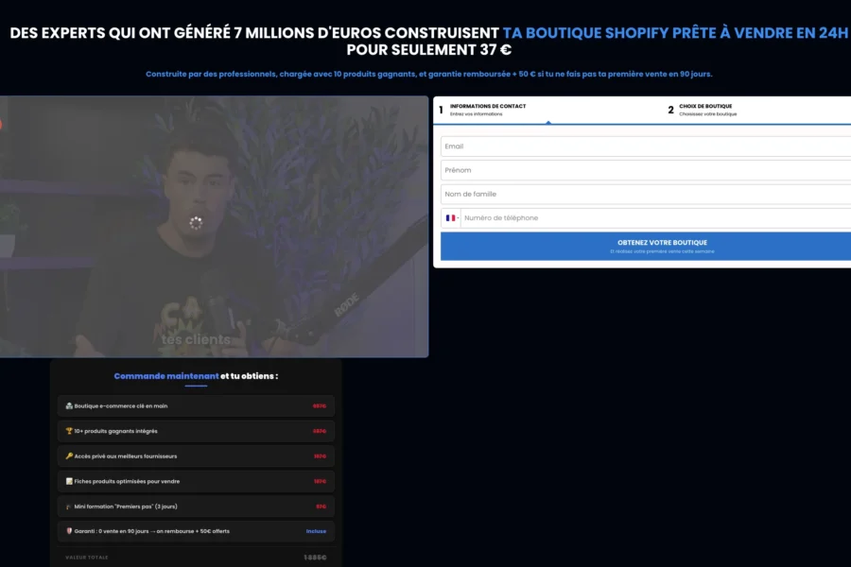The height and width of the screenshot is (567, 851).
Task: Click the 'VALEUR TOTALE' label
Action: click(x=87, y=558)
